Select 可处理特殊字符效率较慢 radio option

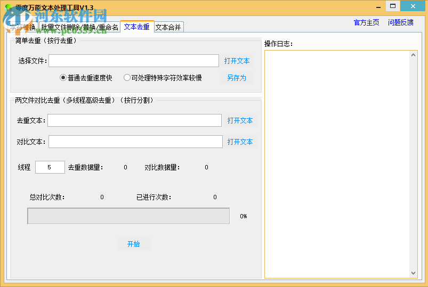(x=163, y=78)
